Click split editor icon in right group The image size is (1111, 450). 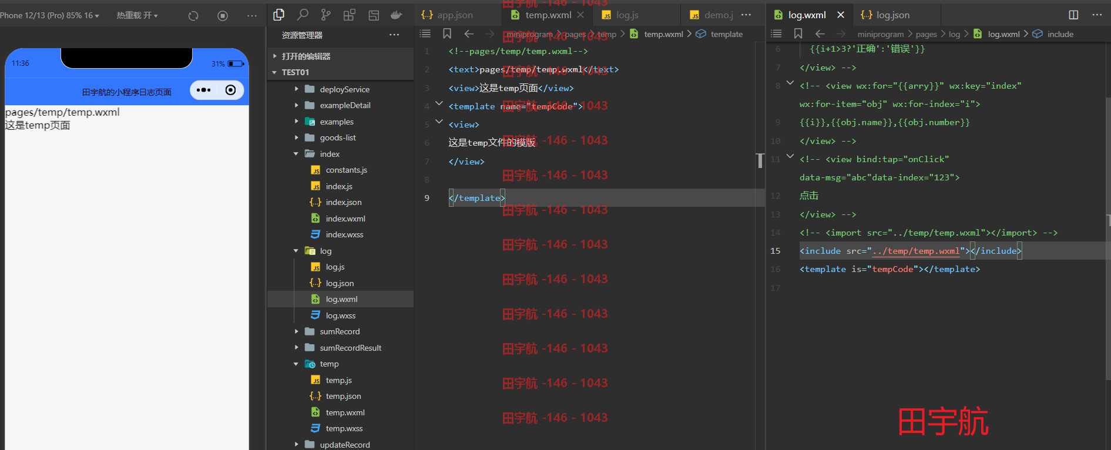click(1073, 15)
